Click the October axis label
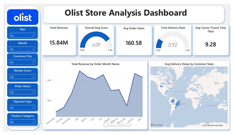 click(x=59, y=120)
